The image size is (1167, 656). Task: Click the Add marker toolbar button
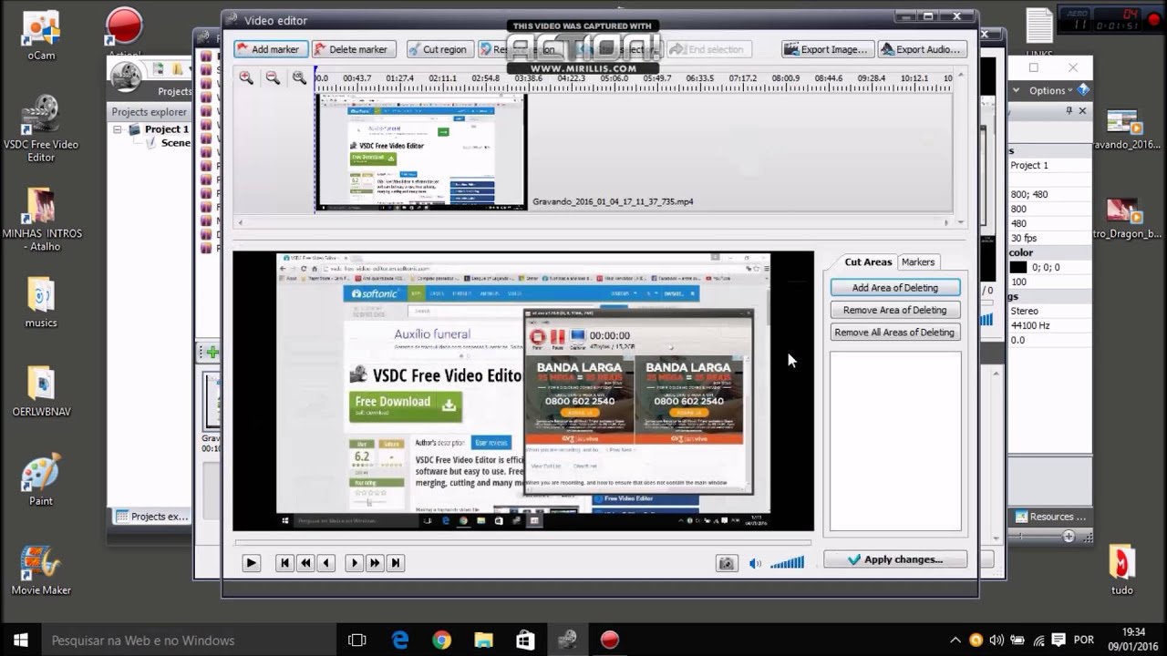270,49
